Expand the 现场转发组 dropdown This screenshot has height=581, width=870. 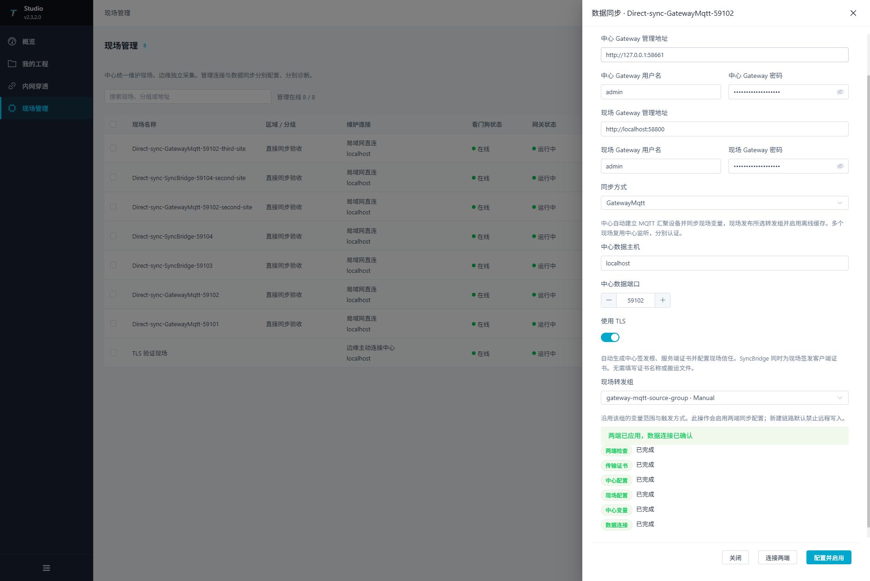(x=724, y=398)
